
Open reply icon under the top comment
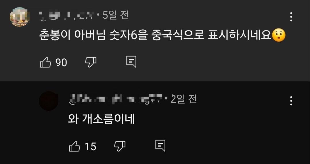click(x=131, y=62)
